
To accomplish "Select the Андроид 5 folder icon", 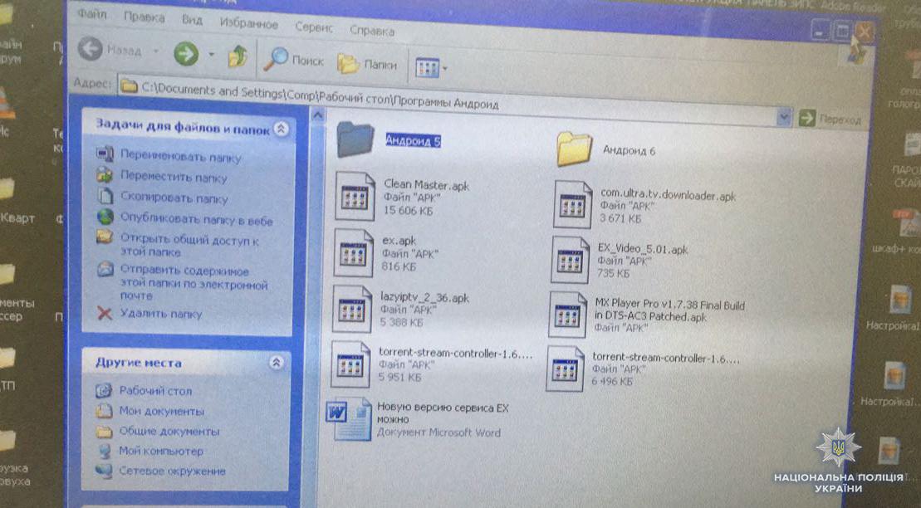I will point(355,139).
